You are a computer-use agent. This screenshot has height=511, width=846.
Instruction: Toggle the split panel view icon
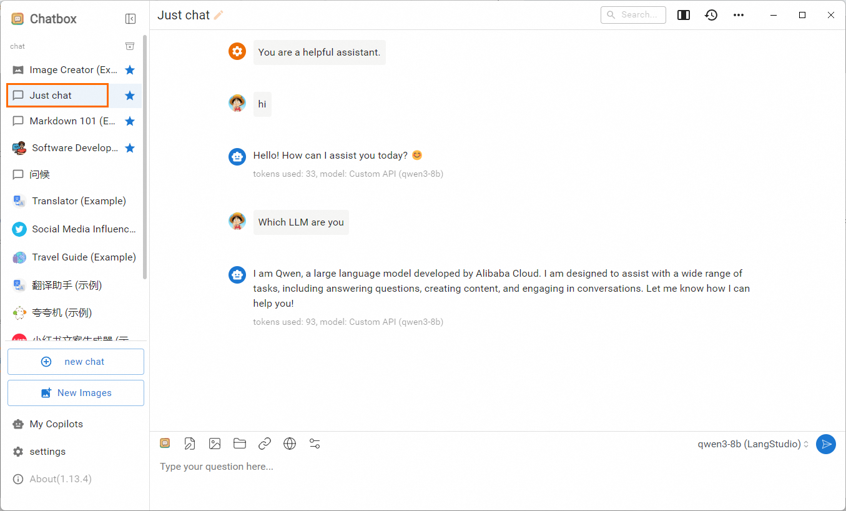pyautogui.click(x=684, y=15)
